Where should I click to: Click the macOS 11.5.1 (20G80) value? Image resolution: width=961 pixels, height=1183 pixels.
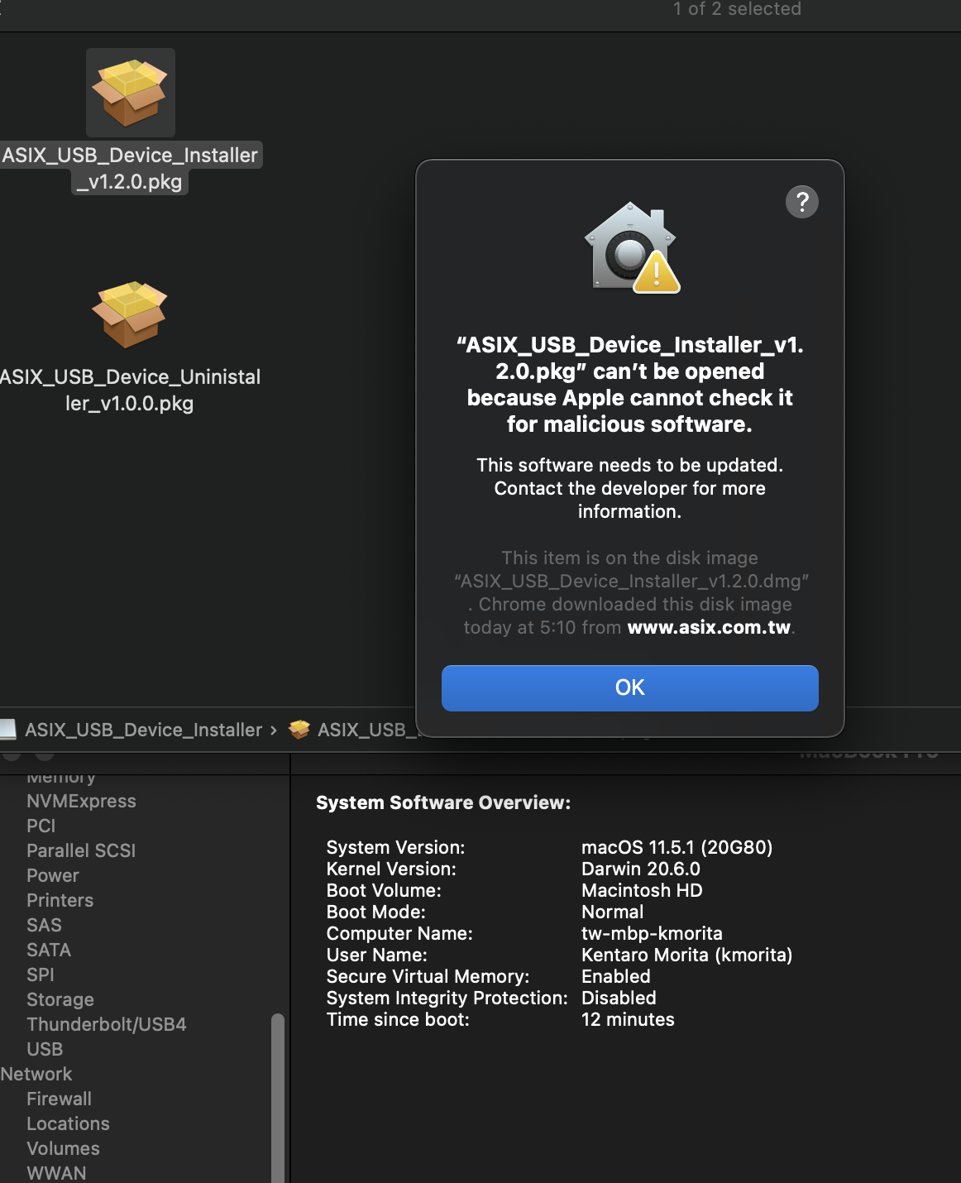(x=677, y=847)
